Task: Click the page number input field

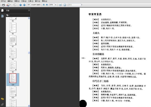Action: coord(29,5)
